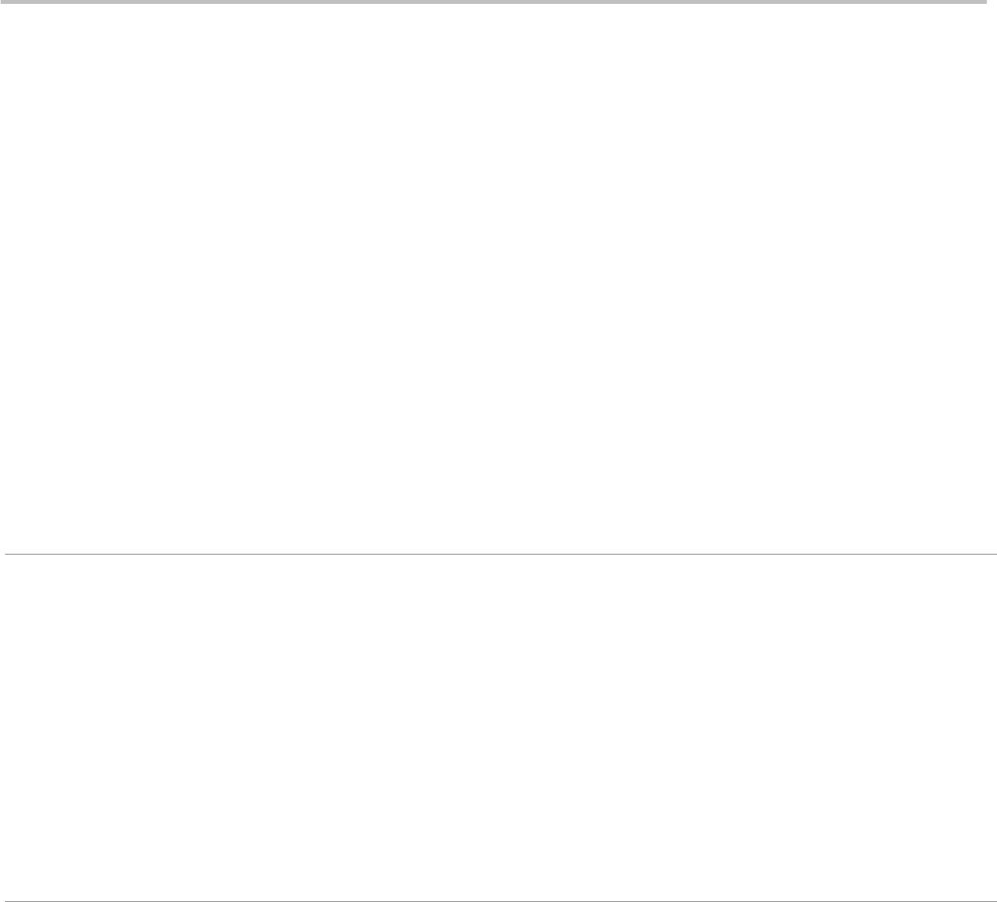Click inside the lower blank pane
Screen dimensions: 997x902
(499, 724)
